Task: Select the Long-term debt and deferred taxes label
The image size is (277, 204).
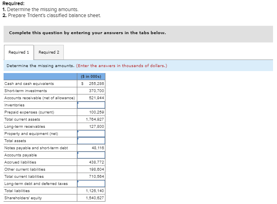Action: coord(36,184)
